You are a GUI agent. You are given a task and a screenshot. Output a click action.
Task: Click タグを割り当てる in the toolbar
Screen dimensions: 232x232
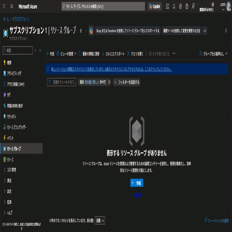159,54
